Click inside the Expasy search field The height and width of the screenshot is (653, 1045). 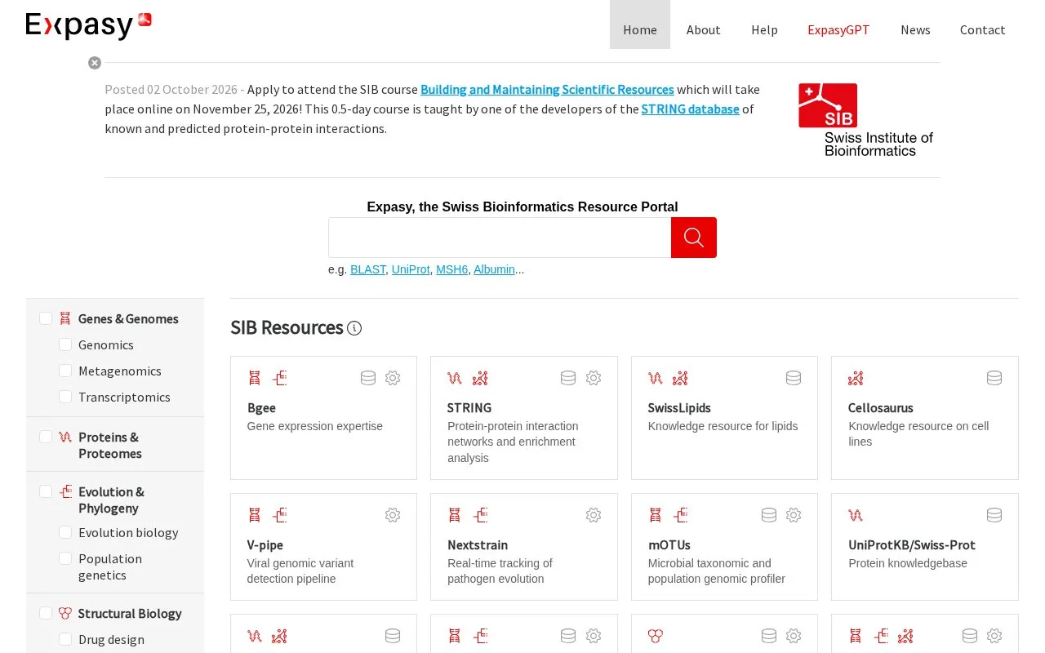tap(500, 238)
